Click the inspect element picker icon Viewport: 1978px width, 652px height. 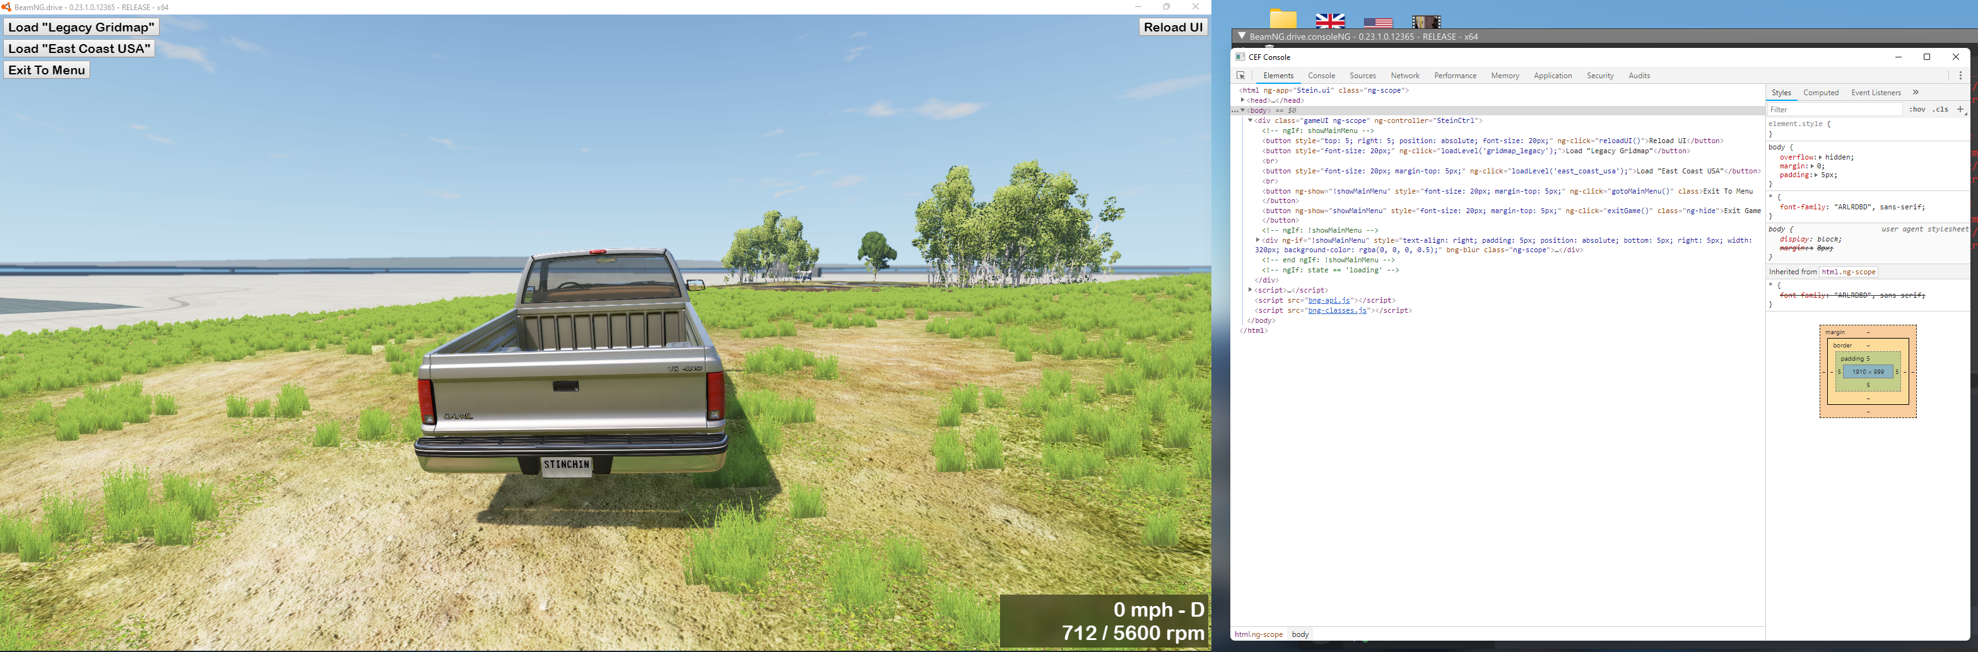pos(1241,75)
